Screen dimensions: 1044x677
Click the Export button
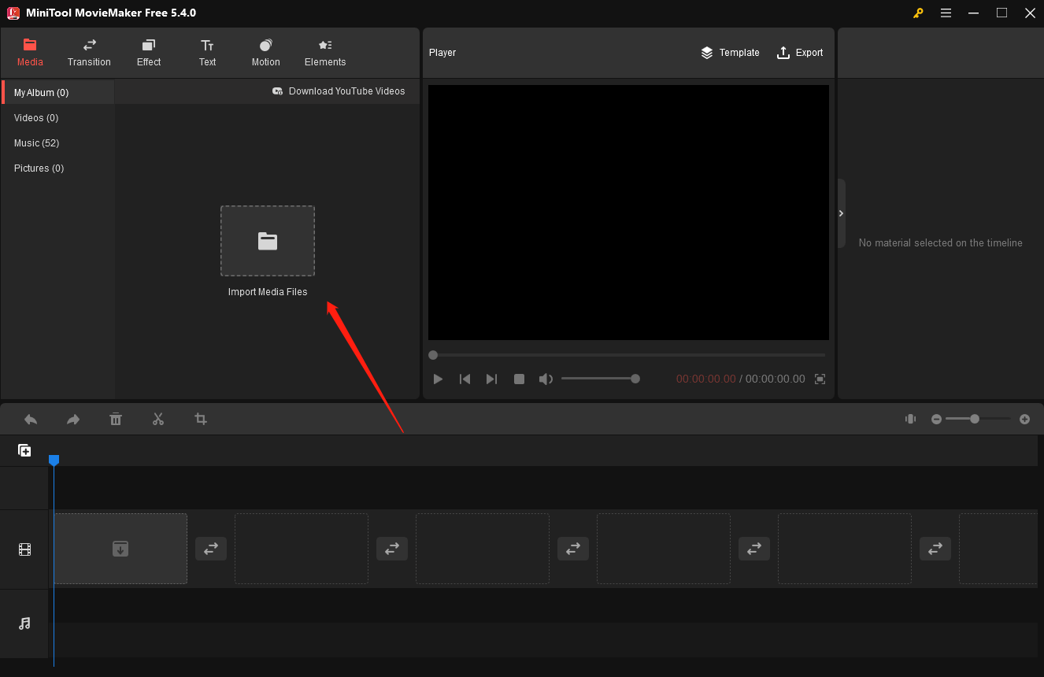point(800,53)
